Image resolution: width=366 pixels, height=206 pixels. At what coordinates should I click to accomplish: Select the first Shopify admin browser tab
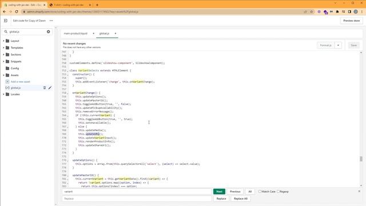(25, 5)
